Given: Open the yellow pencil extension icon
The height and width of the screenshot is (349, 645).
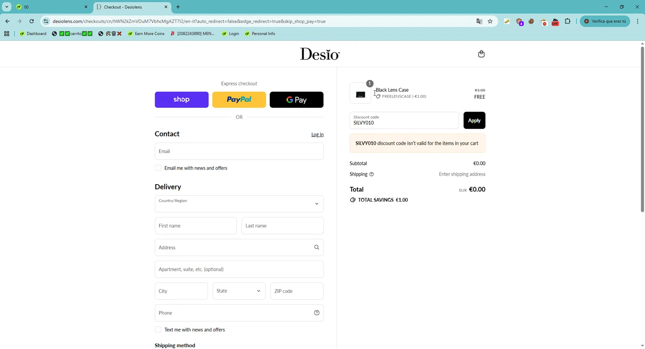Looking at the screenshot, I should point(507,21).
